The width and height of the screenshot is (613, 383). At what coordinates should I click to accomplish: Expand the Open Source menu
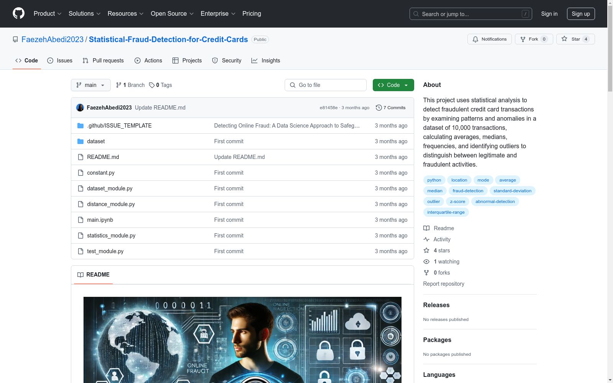172,13
